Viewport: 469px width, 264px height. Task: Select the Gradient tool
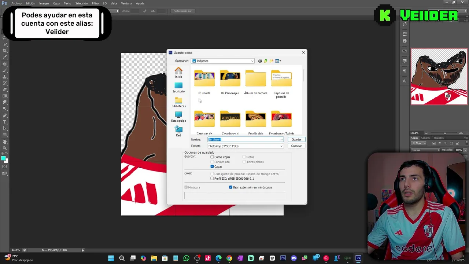click(x=5, y=96)
